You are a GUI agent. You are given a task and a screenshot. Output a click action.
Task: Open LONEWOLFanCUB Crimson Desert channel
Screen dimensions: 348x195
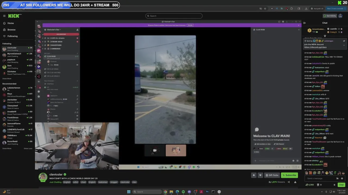click(17, 131)
